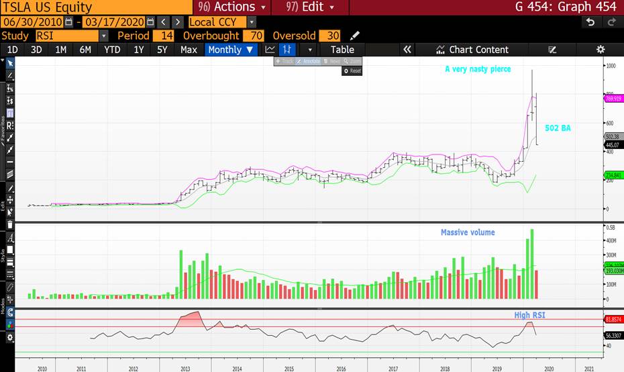Screen dimensions: 624x372
Task: Click the pencil edit study icon
Action: pos(354,36)
